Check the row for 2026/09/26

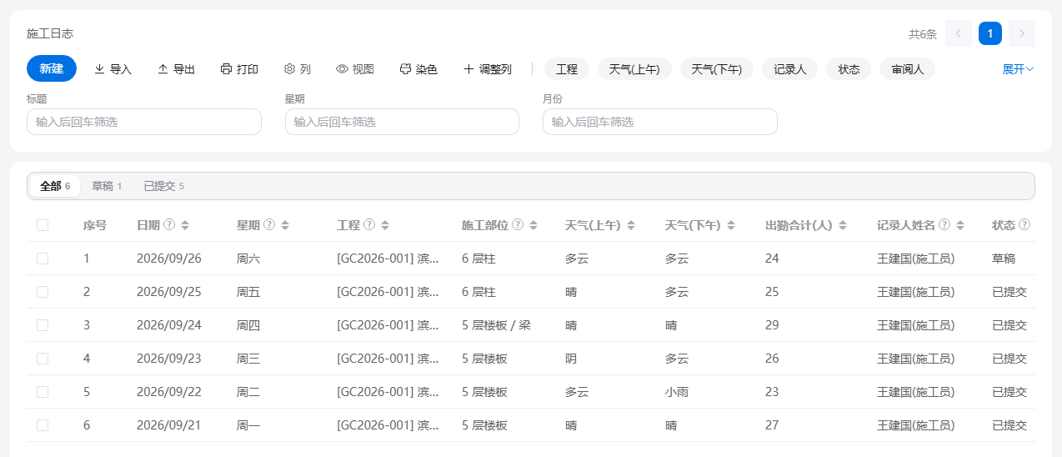(43, 259)
